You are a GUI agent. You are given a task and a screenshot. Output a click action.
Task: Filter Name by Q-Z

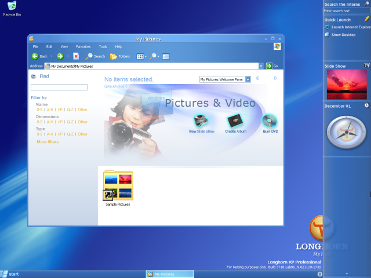tap(70, 109)
